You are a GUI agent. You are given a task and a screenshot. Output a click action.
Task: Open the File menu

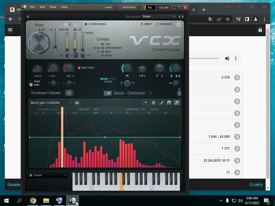pyautogui.click(x=32, y=7)
